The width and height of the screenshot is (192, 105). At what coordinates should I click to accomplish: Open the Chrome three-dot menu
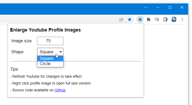182,20
